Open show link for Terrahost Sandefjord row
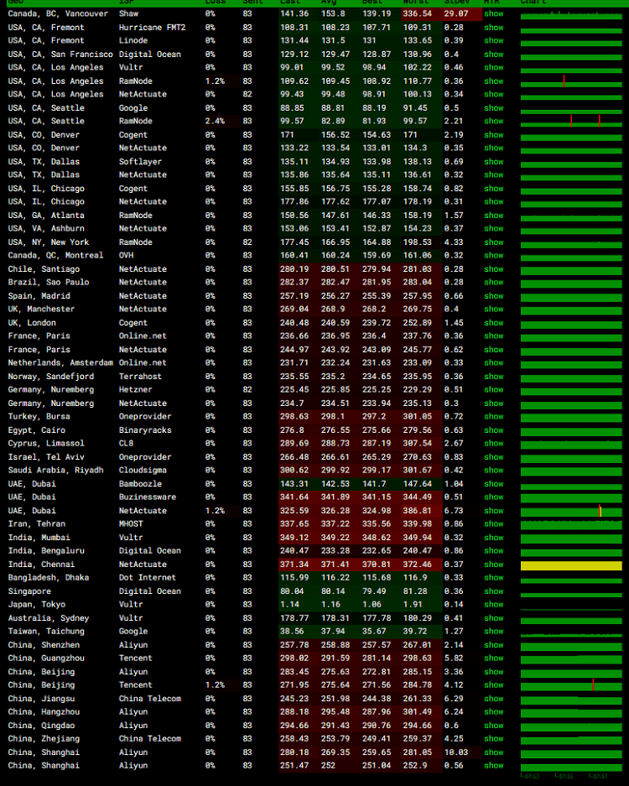629x786 pixels. click(494, 376)
